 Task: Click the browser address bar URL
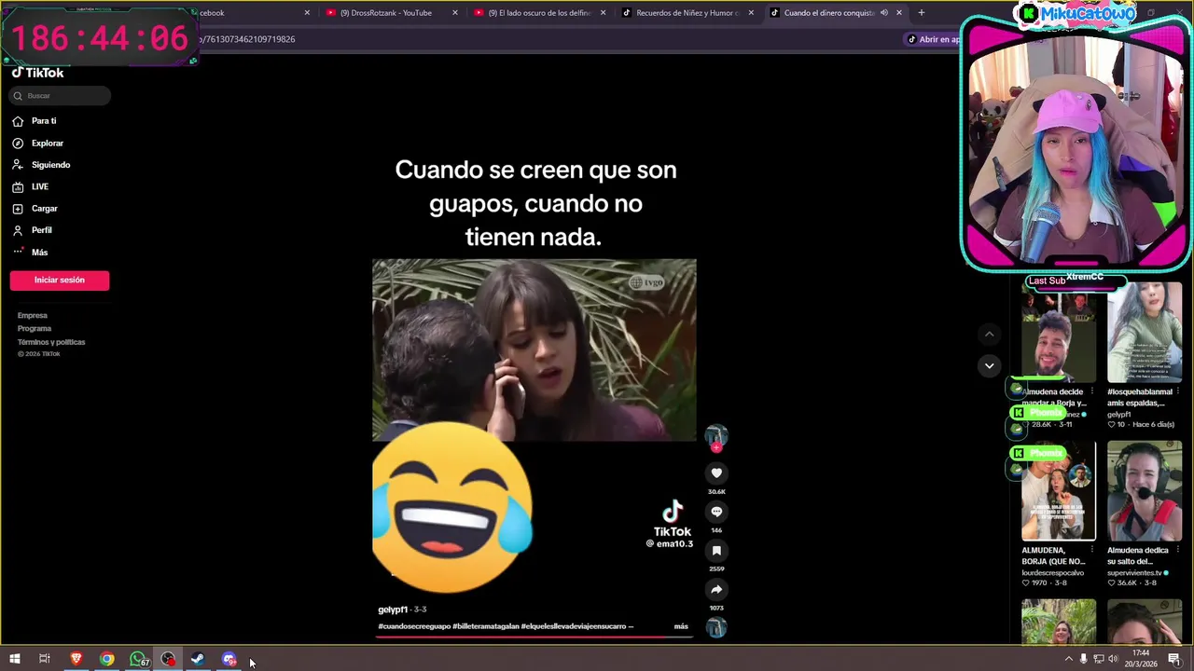(x=249, y=39)
